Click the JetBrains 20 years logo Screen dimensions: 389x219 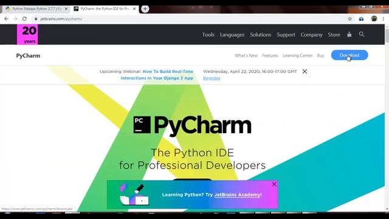point(27,34)
